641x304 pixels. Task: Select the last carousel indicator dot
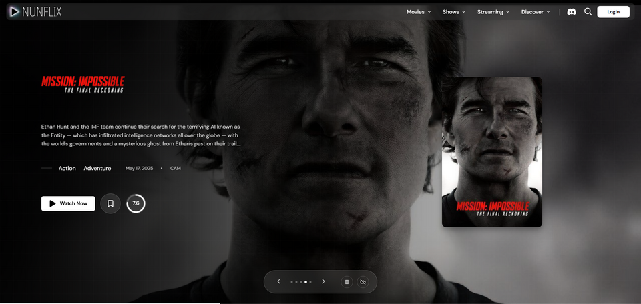[310, 281]
